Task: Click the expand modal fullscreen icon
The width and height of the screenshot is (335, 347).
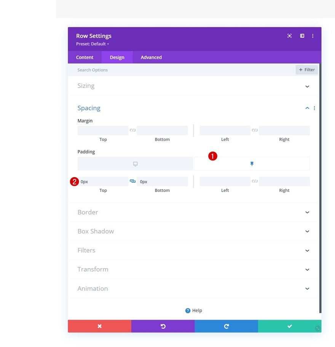Action: point(289,36)
